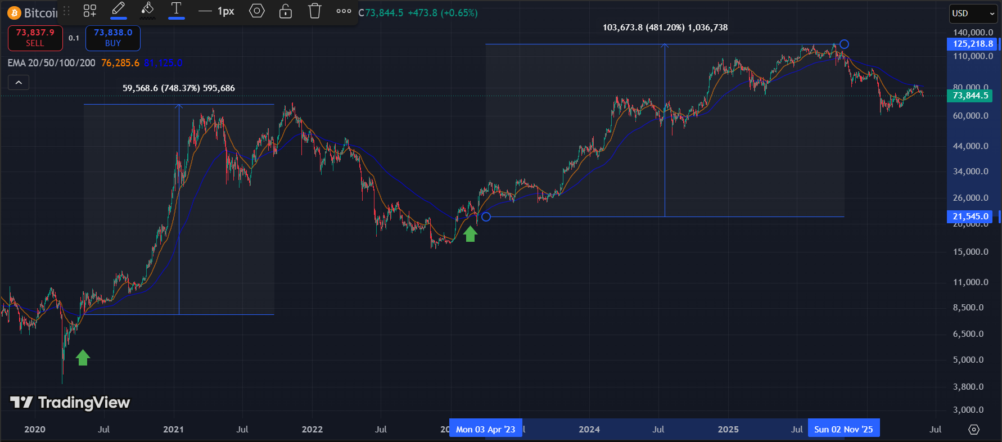Open chart settings gear icon at bottom right
Viewport: 1002px width, 442px height.
[x=974, y=430]
